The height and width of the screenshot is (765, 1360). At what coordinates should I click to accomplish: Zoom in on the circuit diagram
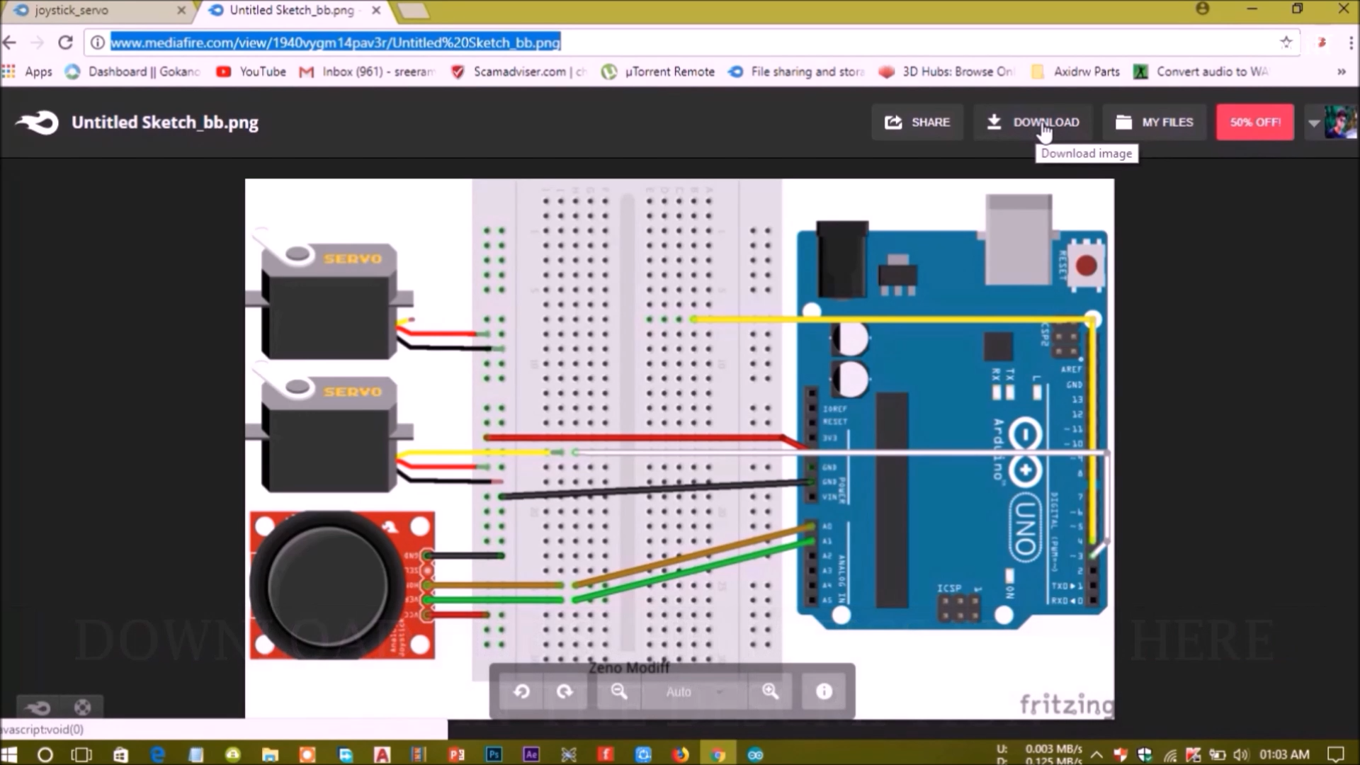pos(770,691)
